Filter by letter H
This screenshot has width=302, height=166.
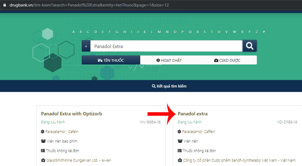click(x=125, y=32)
